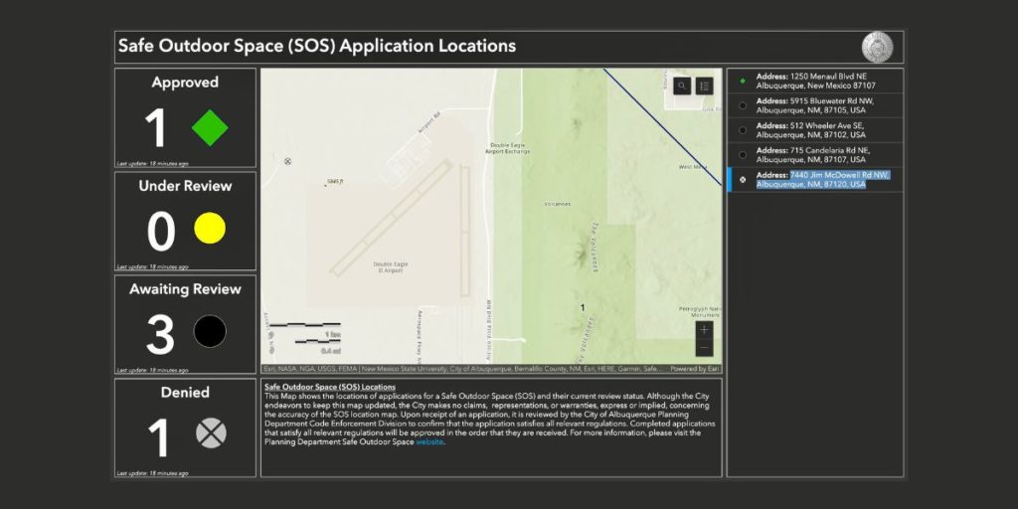The width and height of the screenshot is (1018, 509).
Task: Click the green Approved diamond icon
Action: 210,127
